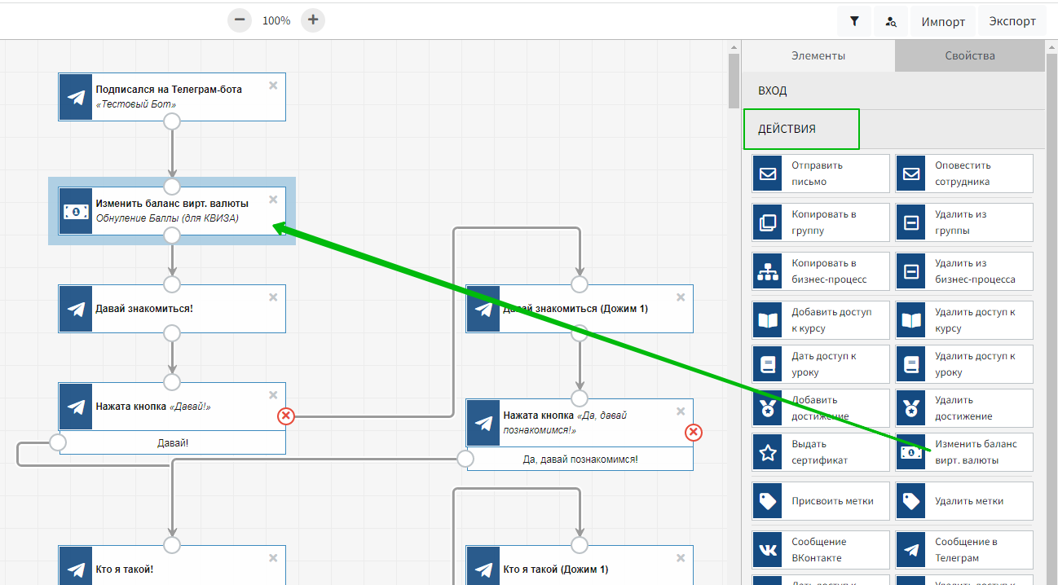Open the filter funnel icon
The width and height of the screenshot is (1058, 585).
tap(854, 22)
